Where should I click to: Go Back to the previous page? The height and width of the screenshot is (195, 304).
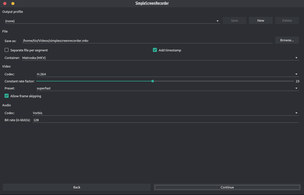[x=77, y=187]
